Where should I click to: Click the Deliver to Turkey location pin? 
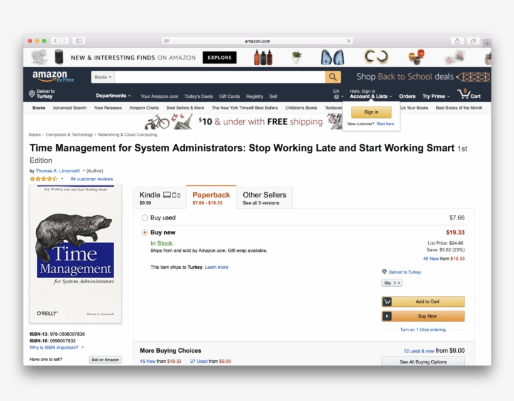32,94
